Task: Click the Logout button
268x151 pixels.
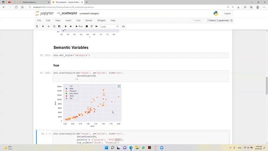Action: [x=227, y=13]
